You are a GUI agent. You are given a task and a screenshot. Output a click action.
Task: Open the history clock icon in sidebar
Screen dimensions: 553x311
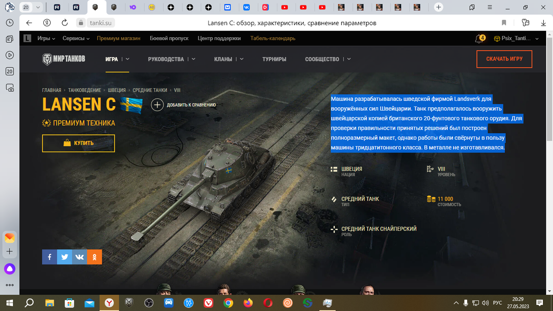click(x=10, y=23)
